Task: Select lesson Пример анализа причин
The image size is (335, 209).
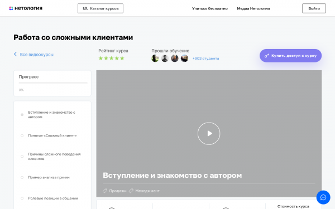Action: 49,177
